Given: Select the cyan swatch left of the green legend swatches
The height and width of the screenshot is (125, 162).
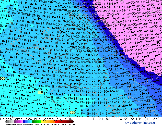Looking at the screenshot, I should click(x=31, y=122).
